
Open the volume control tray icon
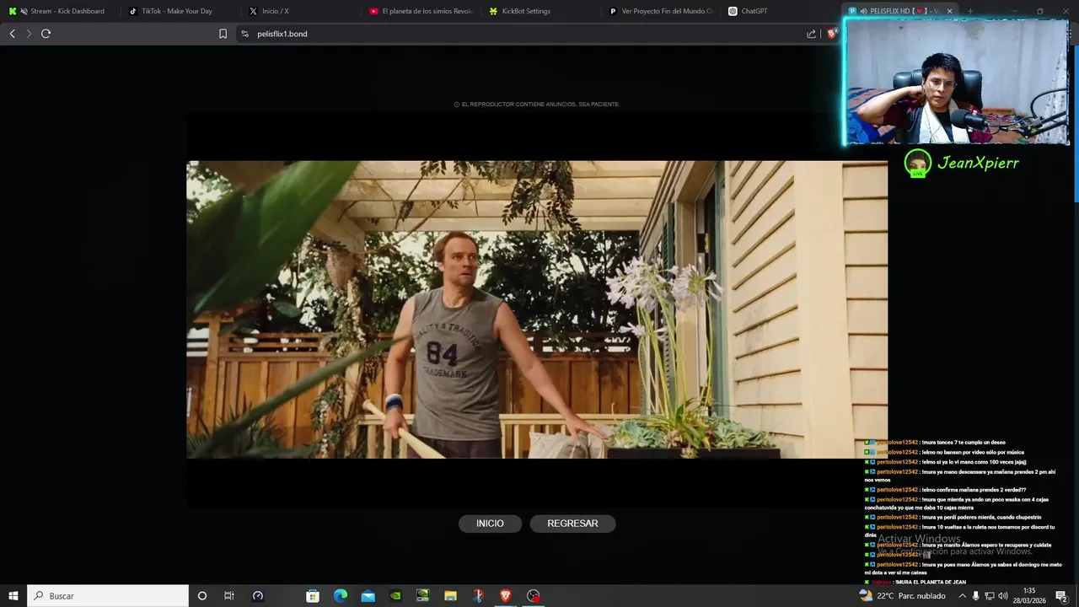pyautogui.click(x=1003, y=596)
